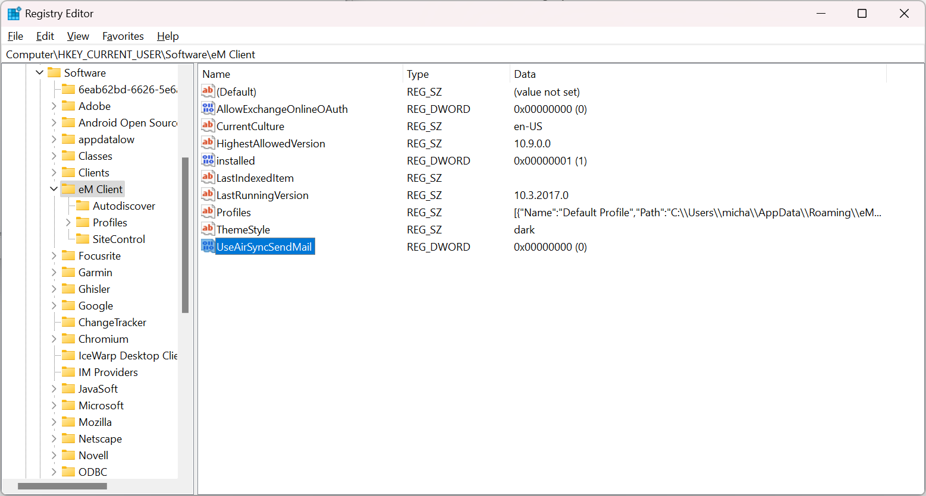
Task: Select the Ghisler key
Action: 95,289
